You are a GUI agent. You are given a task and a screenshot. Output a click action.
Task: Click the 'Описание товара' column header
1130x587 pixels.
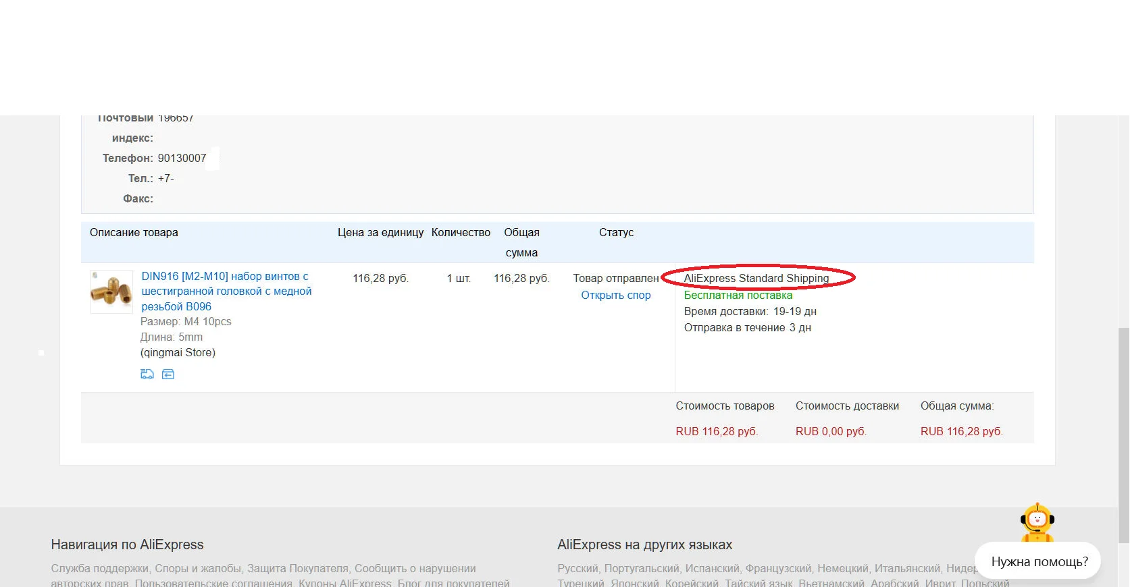[134, 232]
